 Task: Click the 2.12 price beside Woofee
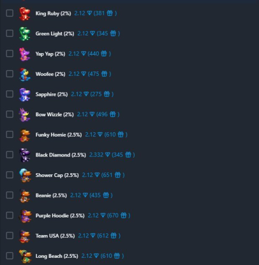tap(74, 74)
